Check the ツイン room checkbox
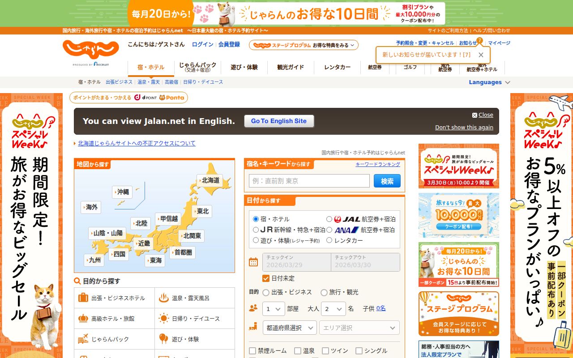Screen dimensions: 573x358 [325, 351]
